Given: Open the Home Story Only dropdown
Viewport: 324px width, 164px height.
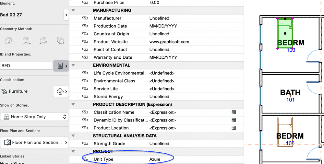Looking at the screenshot, I should pyautogui.click(x=34, y=117).
